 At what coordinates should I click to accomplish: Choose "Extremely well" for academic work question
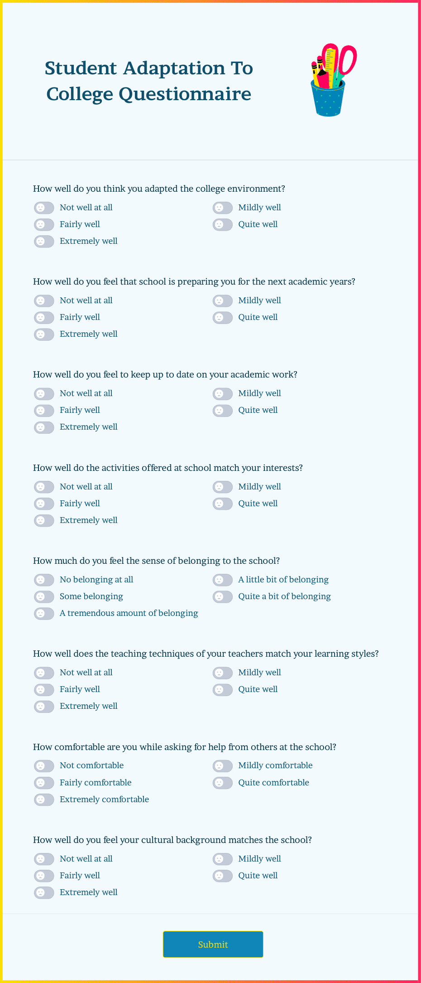[x=44, y=427]
